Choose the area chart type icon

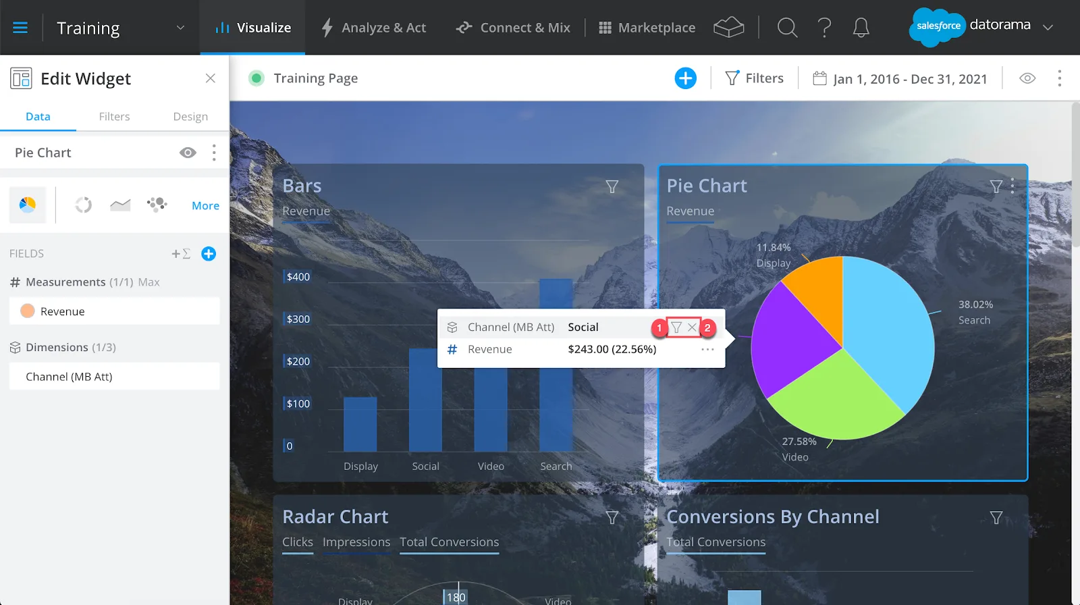[x=120, y=205]
